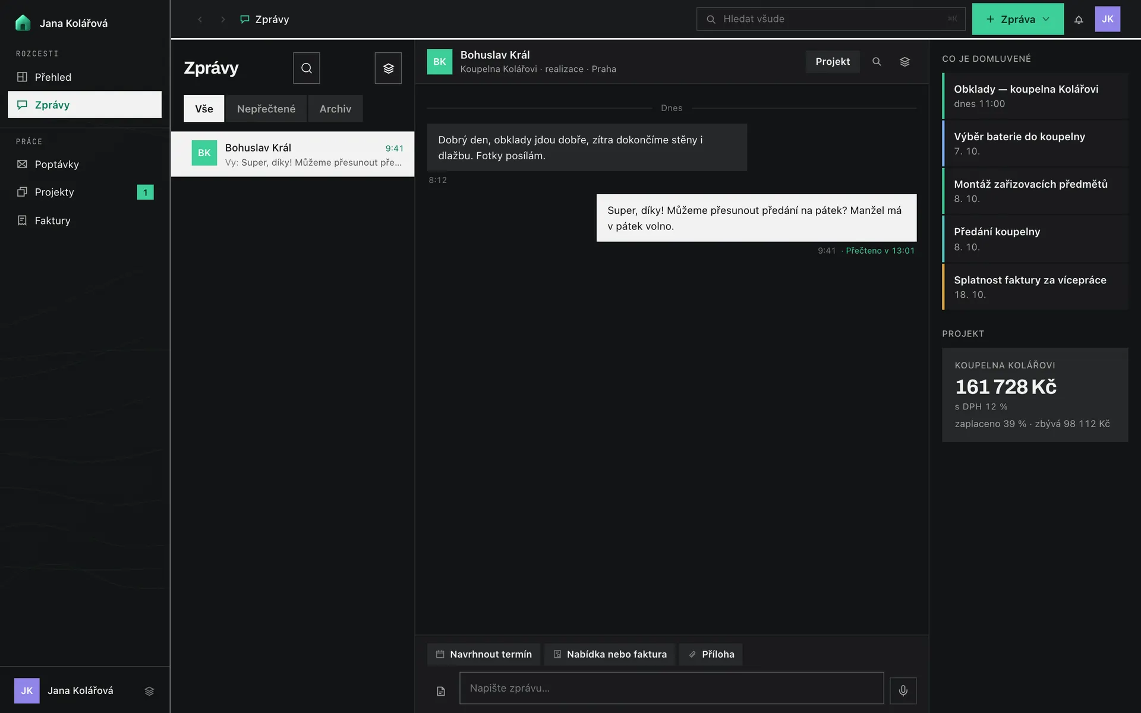The height and width of the screenshot is (713, 1141).
Task: Open Splatnost faktury za vícepráce item
Action: pyautogui.click(x=1035, y=286)
